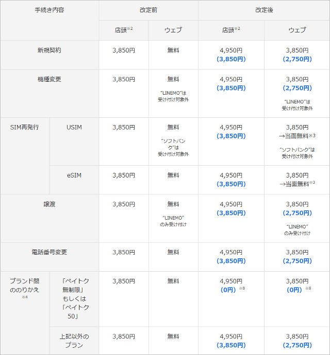Select the 改定後 header cell
Screen dimensions: 330x355
(x=264, y=10)
